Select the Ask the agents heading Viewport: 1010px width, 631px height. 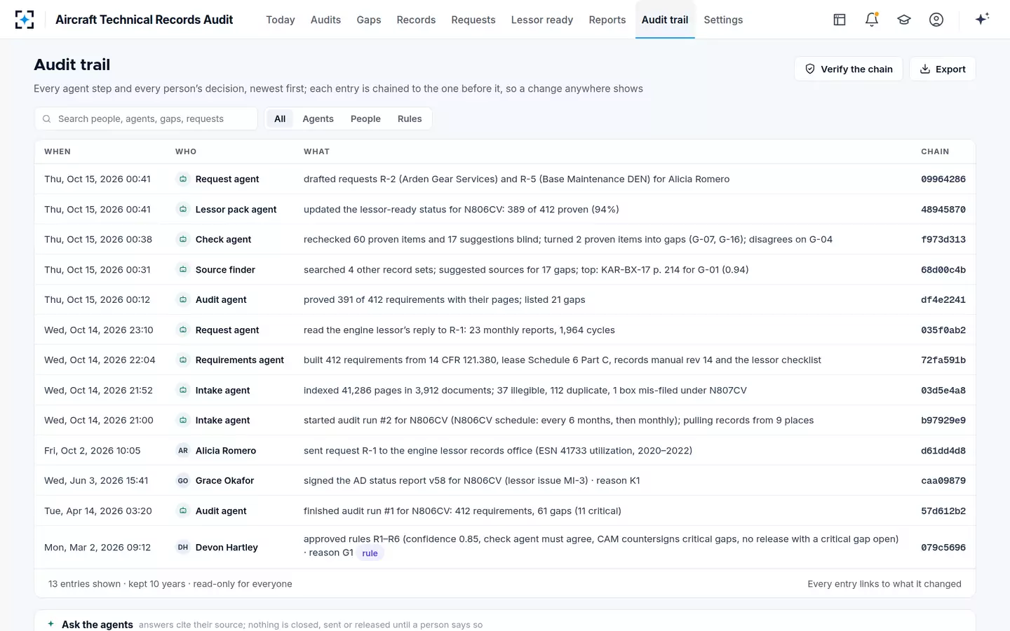click(x=97, y=624)
